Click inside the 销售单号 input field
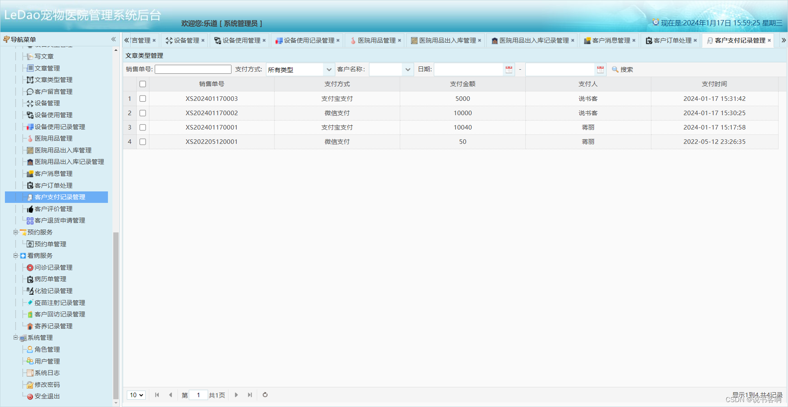Screen dimensions: 788x407 tap(193, 69)
